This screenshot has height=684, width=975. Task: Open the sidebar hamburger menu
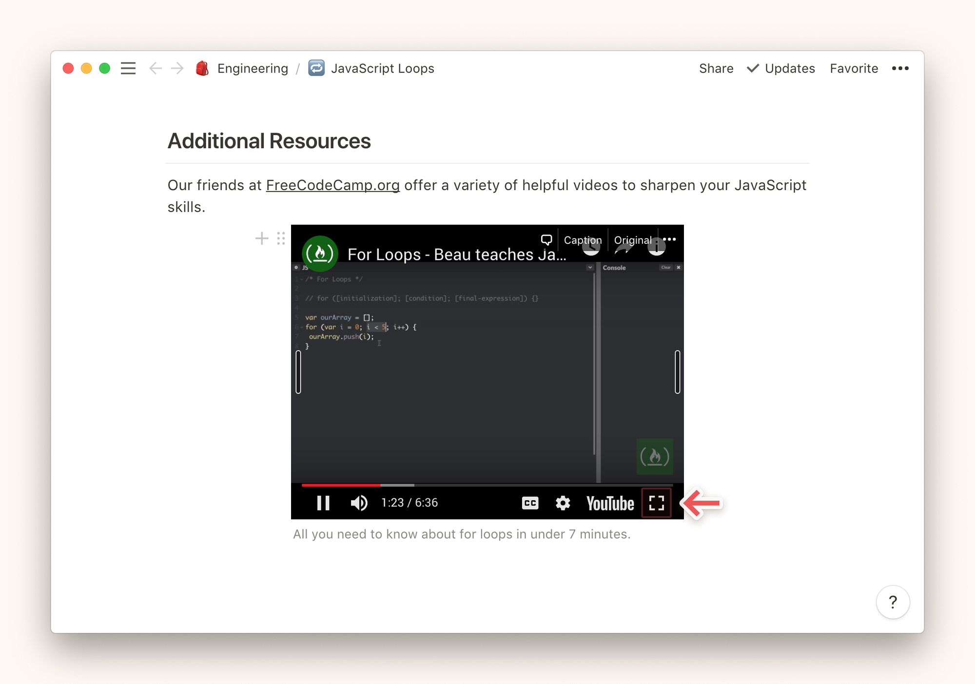[128, 68]
